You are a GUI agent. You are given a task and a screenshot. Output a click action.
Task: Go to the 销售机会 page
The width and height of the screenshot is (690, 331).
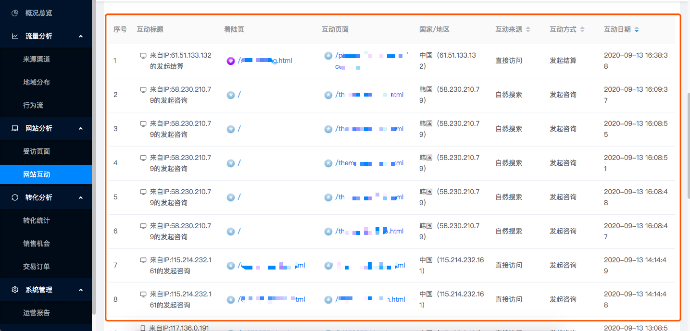(37, 244)
